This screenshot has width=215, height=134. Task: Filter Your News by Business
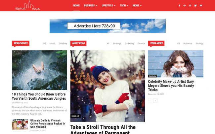tap(188, 44)
